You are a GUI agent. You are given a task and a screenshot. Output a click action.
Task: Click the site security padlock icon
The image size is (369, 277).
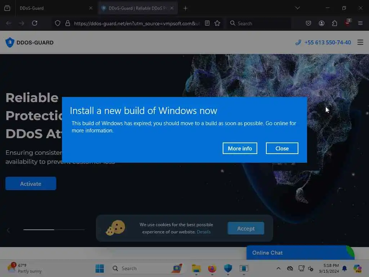(x=68, y=23)
